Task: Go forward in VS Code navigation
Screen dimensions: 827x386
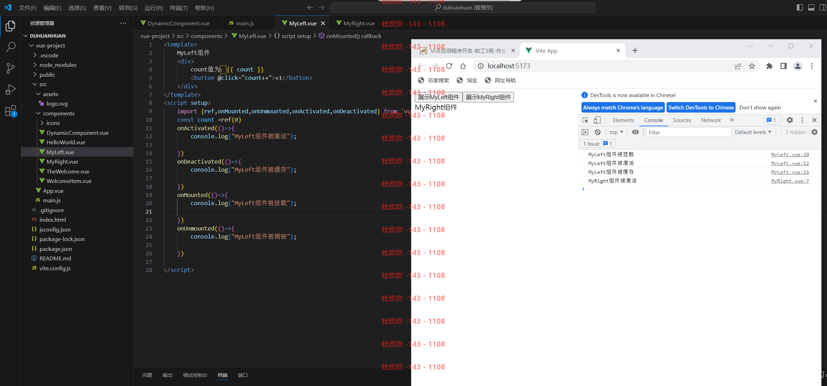Action: 322,7
